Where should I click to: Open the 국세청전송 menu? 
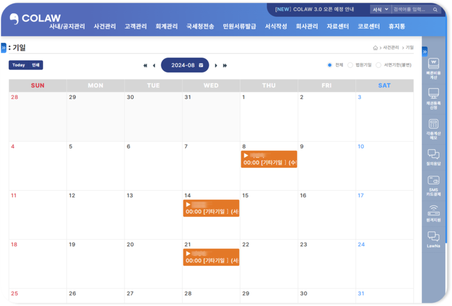[200, 27]
